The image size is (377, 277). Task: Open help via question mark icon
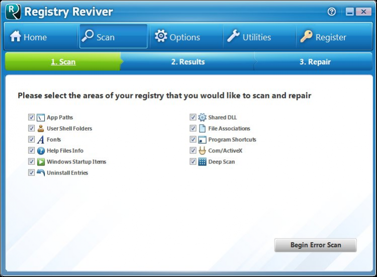pyautogui.click(x=332, y=12)
